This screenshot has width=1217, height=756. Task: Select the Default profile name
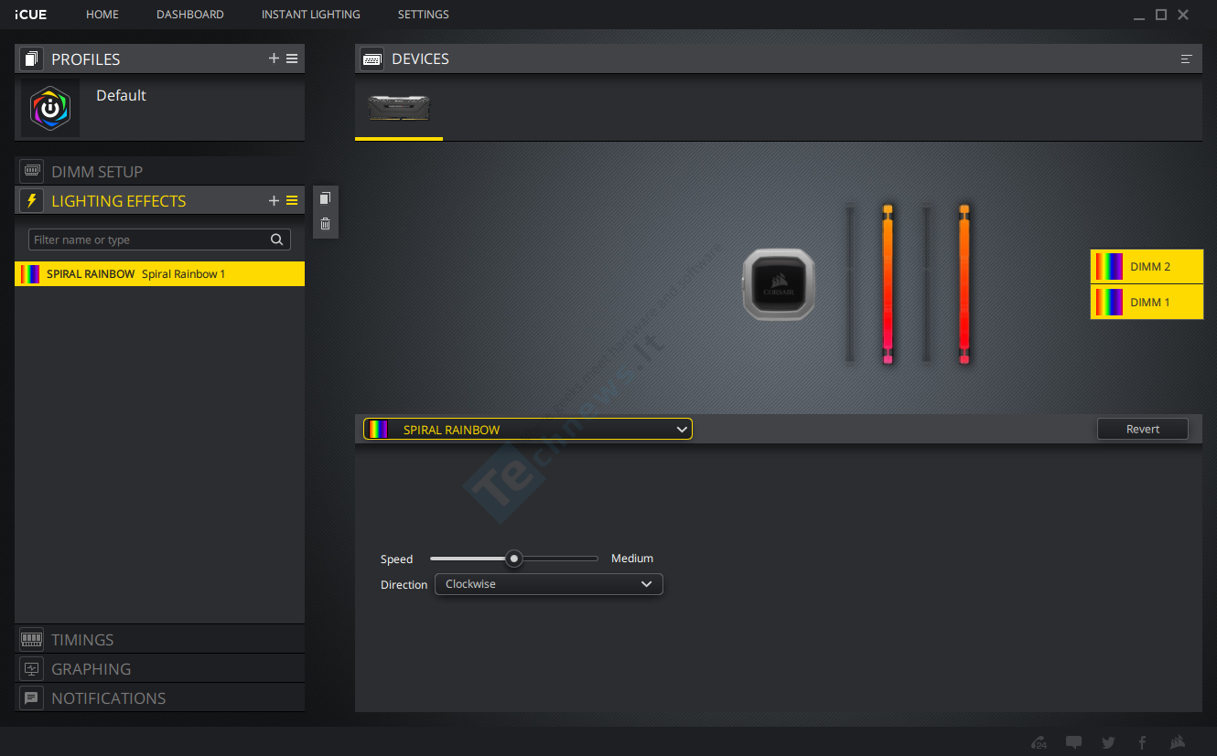coord(121,95)
